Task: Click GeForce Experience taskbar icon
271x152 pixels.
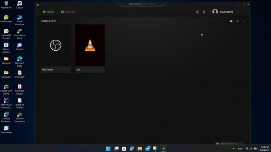Action: coord(163,148)
